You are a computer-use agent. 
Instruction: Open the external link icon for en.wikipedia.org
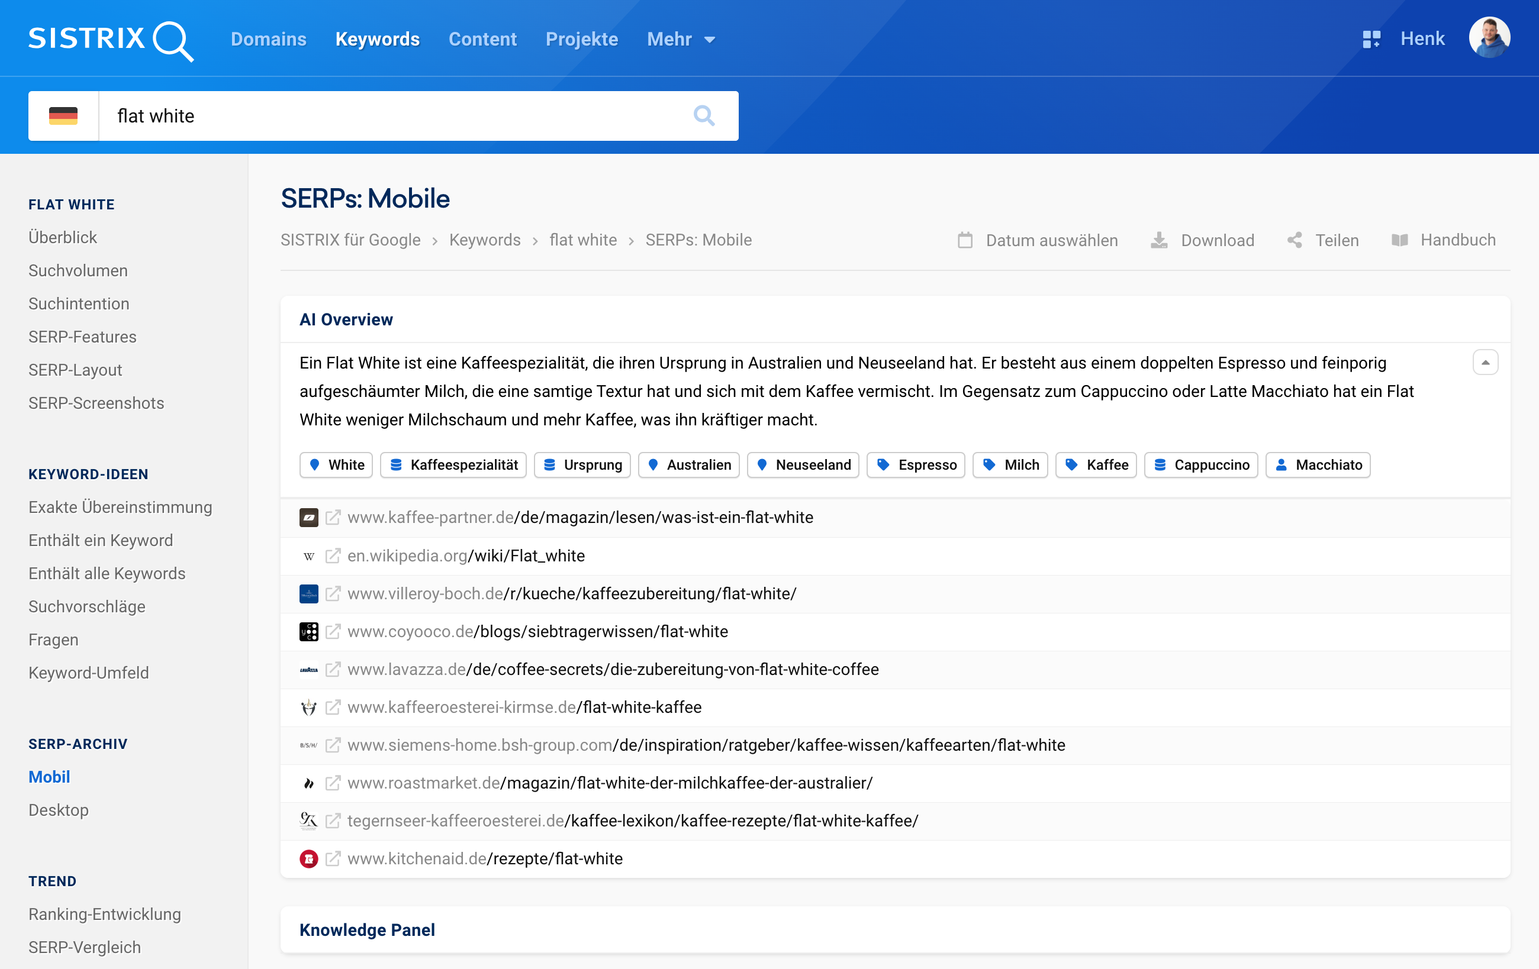(x=333, y=555)
